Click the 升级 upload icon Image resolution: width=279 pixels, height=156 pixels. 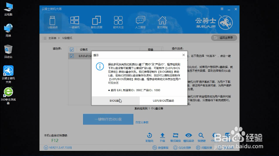162,137
